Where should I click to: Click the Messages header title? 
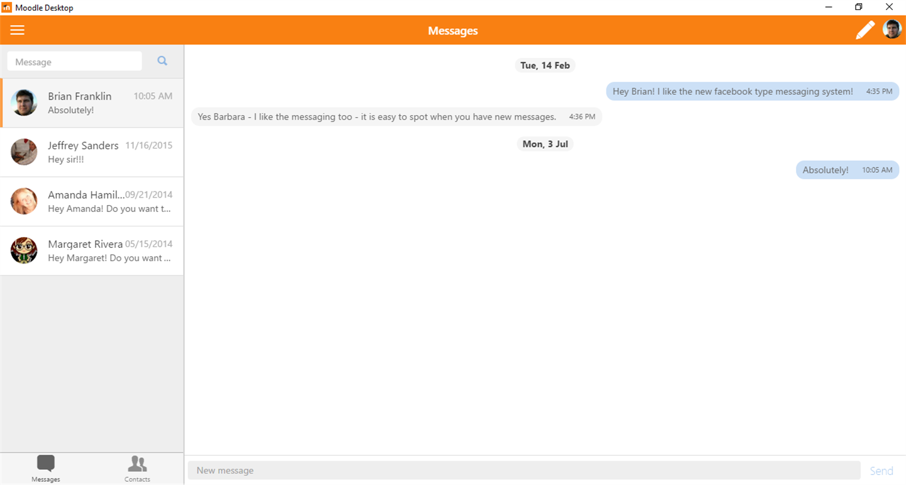[453, 31]
